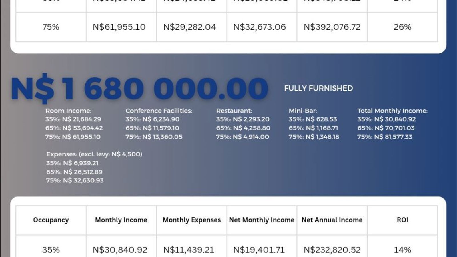Click the Occupancy column header
This screenshot has width=457, height=257.
click(x=51, y=220)
